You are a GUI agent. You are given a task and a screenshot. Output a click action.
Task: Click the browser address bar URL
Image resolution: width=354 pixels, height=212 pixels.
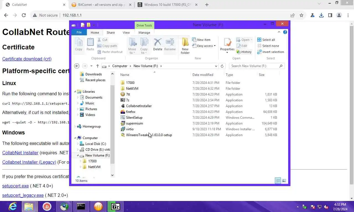coord(72,15)
